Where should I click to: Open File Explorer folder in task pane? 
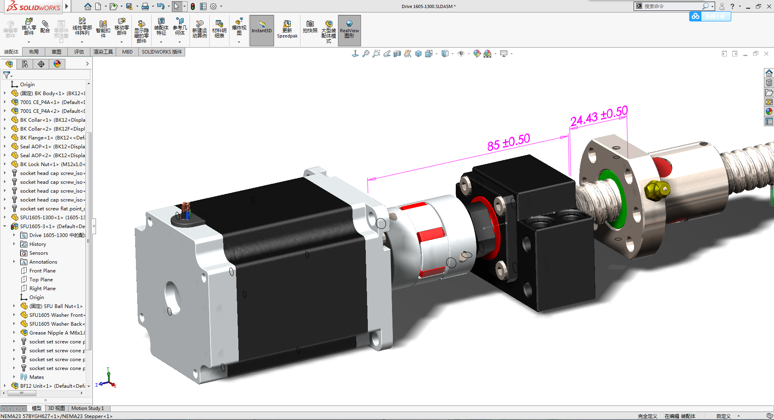click(x=769, y=92)
